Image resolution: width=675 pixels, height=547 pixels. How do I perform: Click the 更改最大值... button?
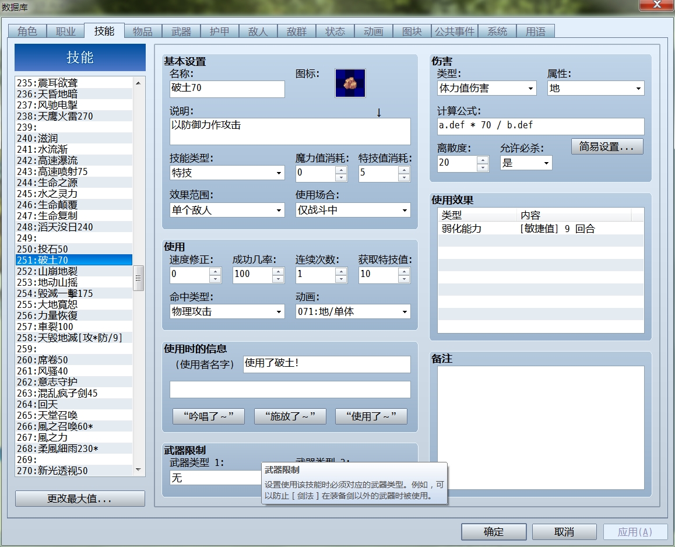(x=80, y=499)
